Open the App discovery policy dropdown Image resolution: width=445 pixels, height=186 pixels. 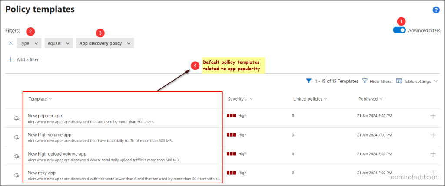[105, 43]
